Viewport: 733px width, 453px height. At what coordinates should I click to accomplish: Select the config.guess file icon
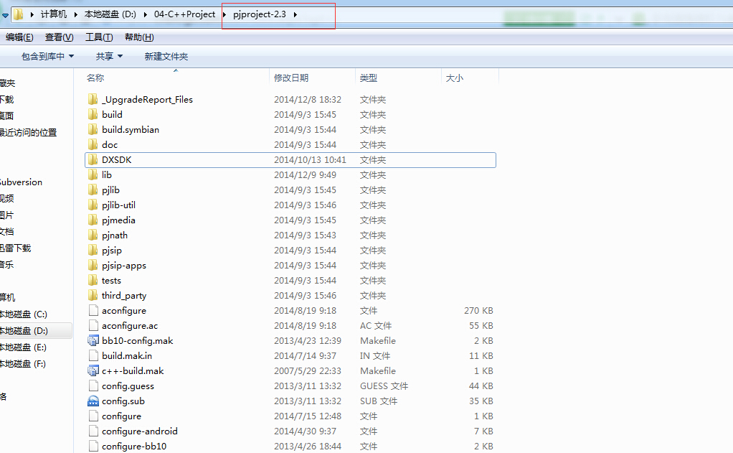click(x=93, y=386)
